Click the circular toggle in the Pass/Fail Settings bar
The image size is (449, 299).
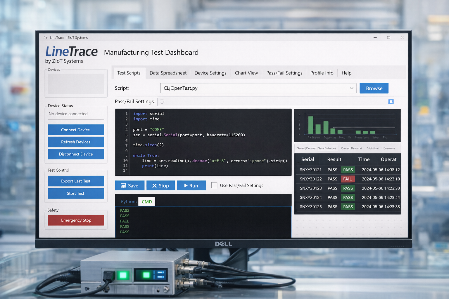(x=162, y=102)
